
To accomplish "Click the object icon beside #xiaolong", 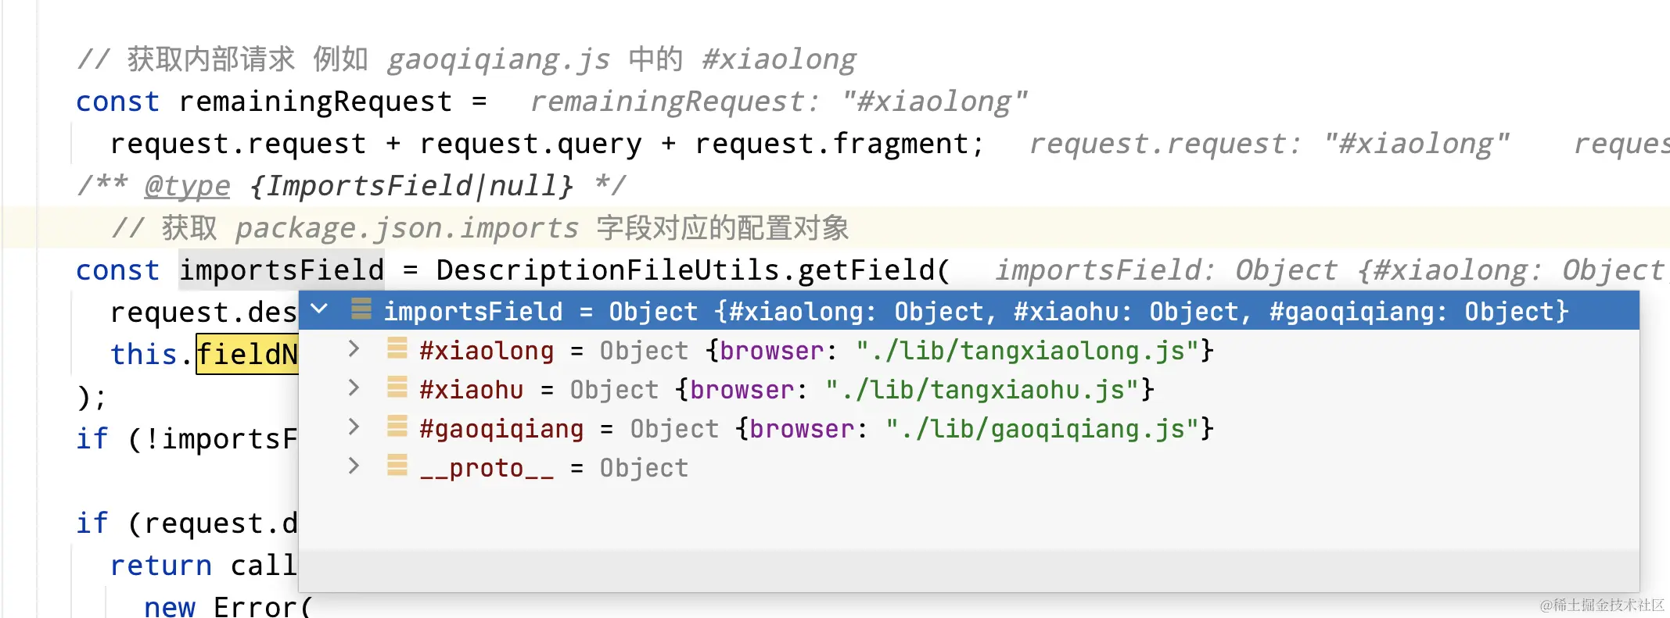I will click(x=397, y=348).
